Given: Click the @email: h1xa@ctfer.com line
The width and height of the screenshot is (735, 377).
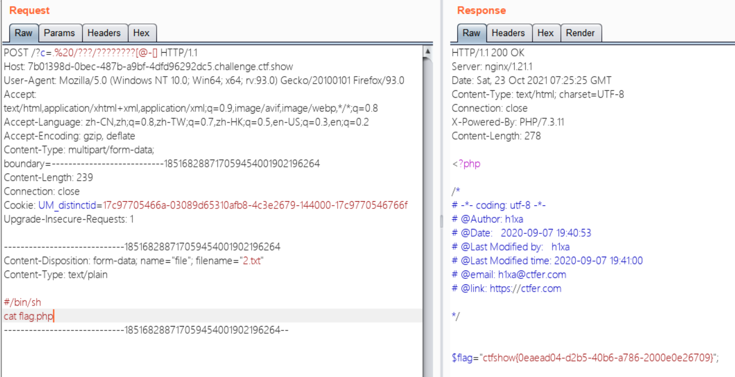Looking at the screenshot, I should 509,274.
